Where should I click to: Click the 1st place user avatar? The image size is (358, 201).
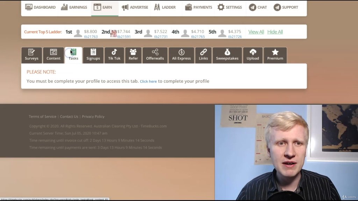click(78, 33)
